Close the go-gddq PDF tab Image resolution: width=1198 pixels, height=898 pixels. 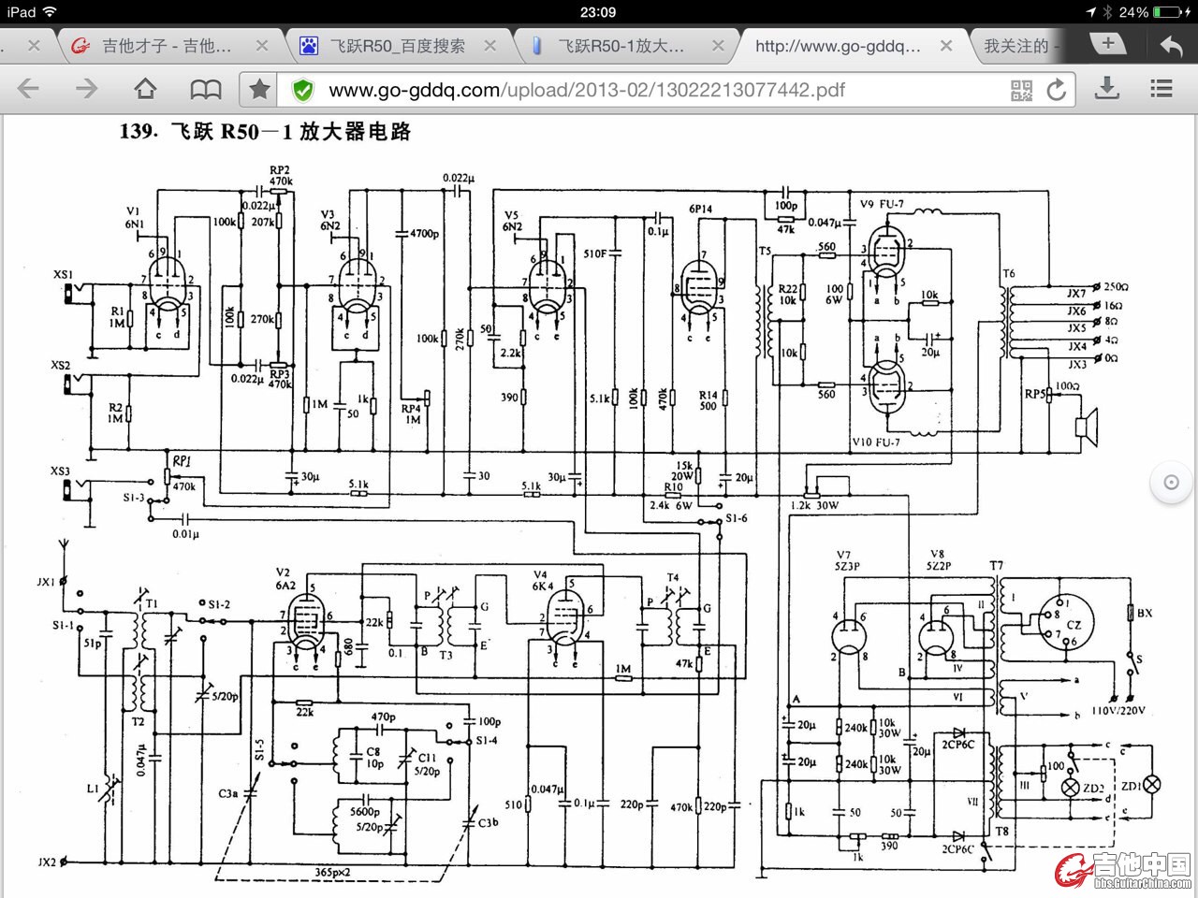946,46
